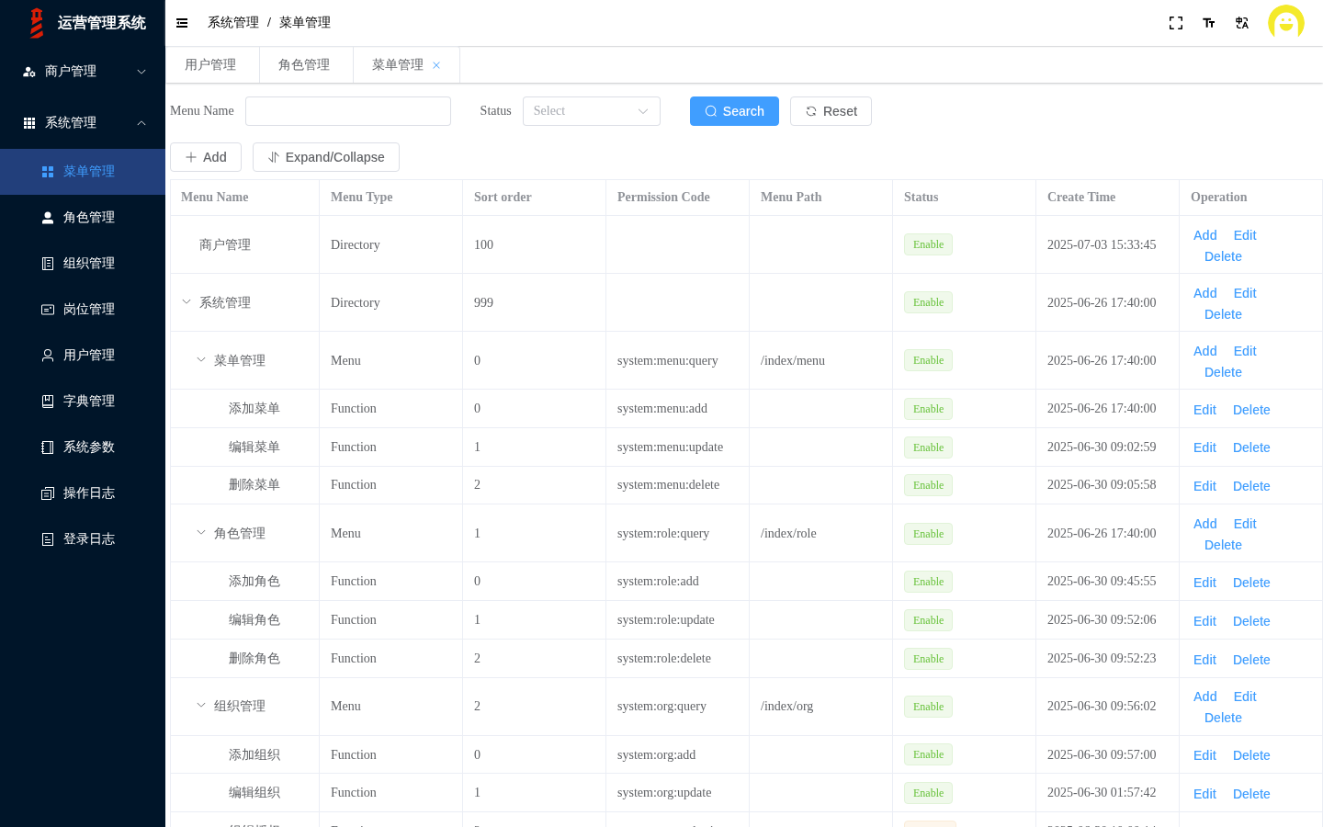
Task: Click the 商户管理 sidebar icon
Action: coord(29,72)
